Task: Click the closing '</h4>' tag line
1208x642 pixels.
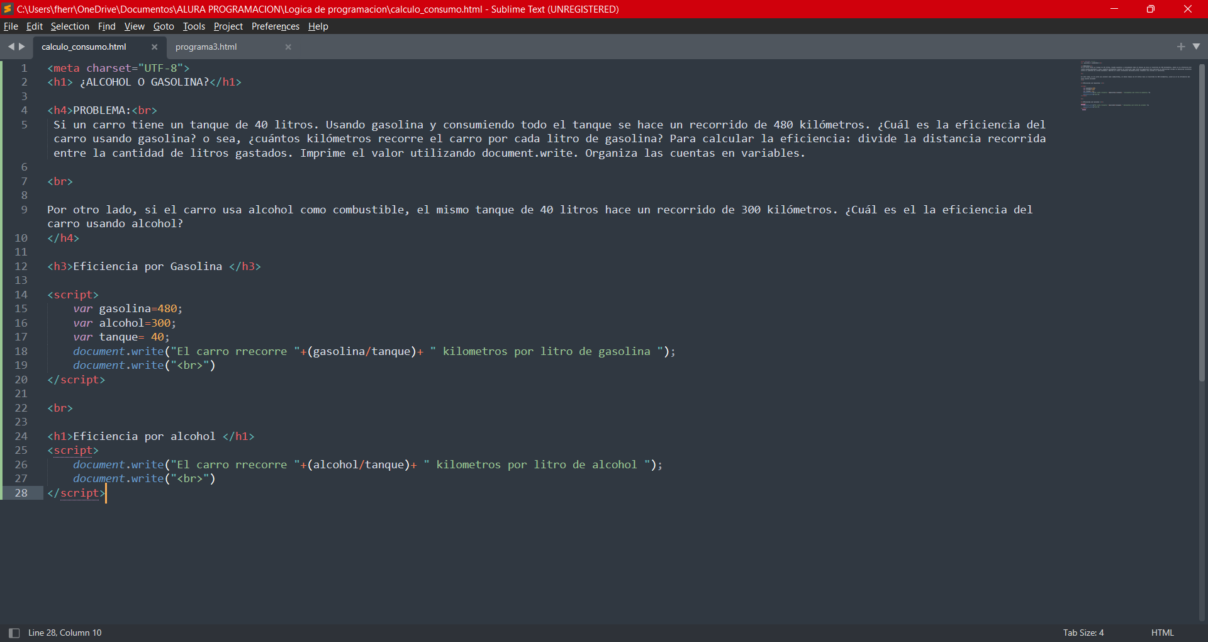Action: [x=63, y=238]
